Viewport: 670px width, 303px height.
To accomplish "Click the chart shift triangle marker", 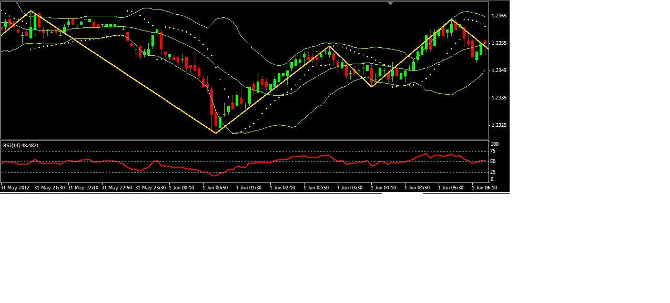I will 390,3.
